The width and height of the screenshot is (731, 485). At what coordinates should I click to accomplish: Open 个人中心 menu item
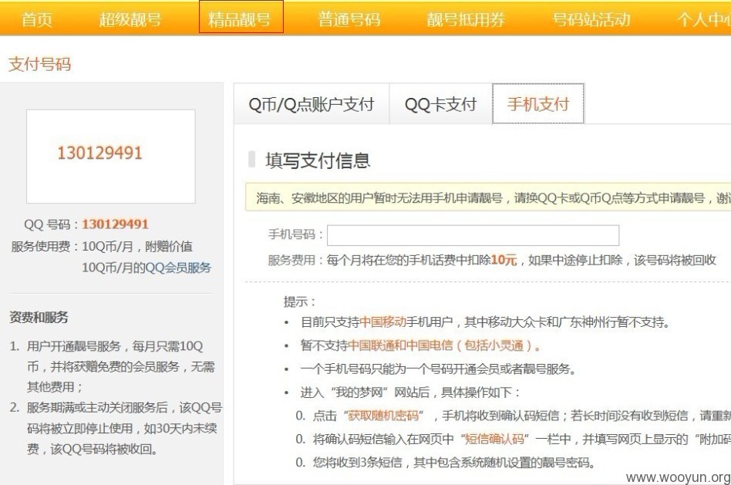704,19
